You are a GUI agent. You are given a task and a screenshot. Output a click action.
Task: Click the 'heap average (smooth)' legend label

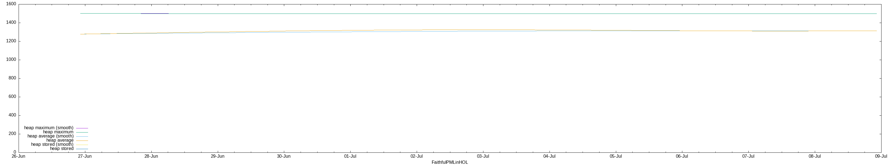(50, 136)
